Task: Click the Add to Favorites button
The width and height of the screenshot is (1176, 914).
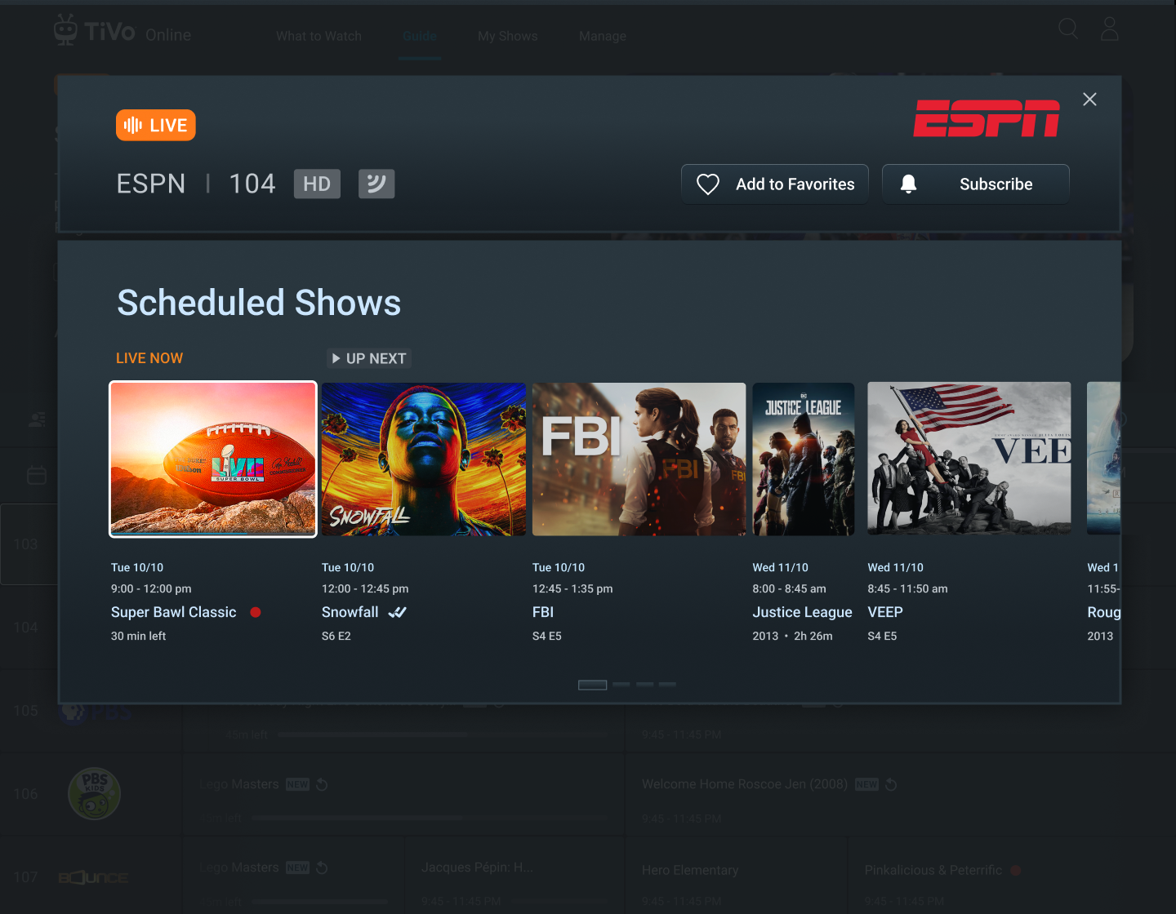Action: tap(775, 184)
